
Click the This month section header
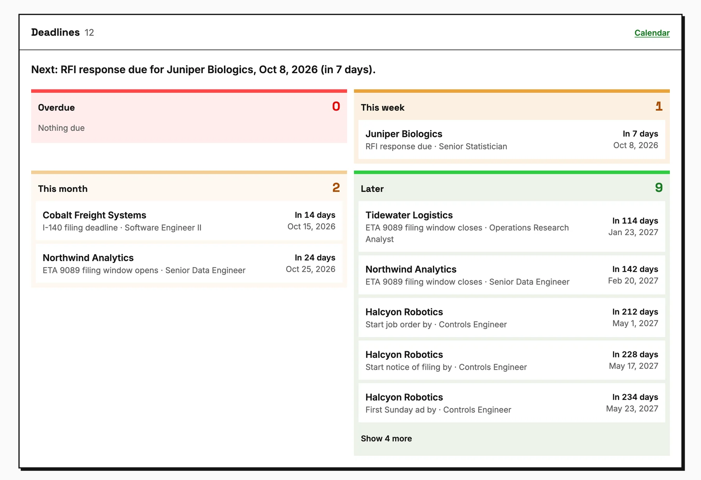click(63, 189)
